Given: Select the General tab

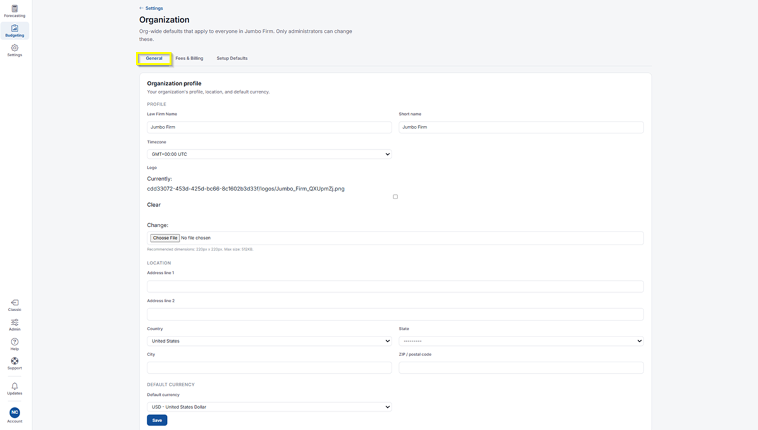Looking at the screenshot, I should pos(154,58).
